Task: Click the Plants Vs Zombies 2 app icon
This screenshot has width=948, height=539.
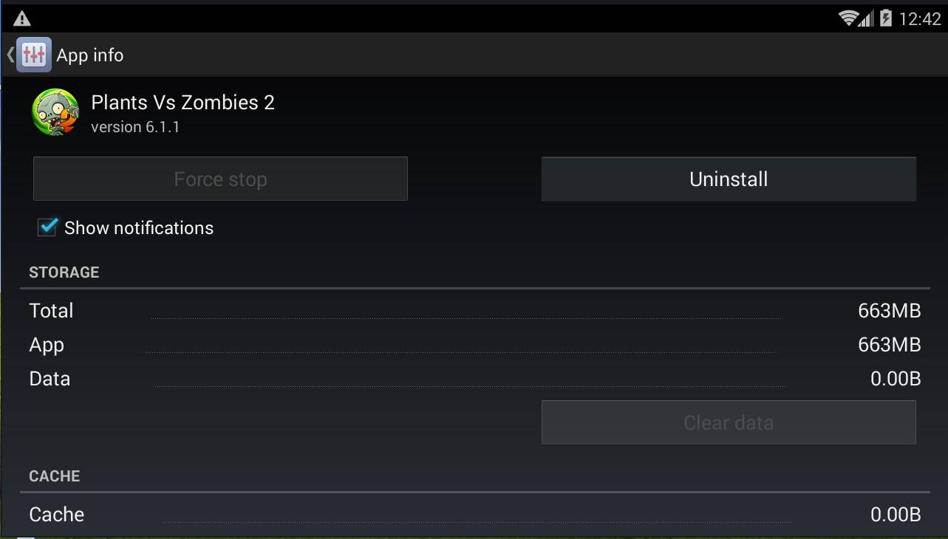Action: pos(55,112)
